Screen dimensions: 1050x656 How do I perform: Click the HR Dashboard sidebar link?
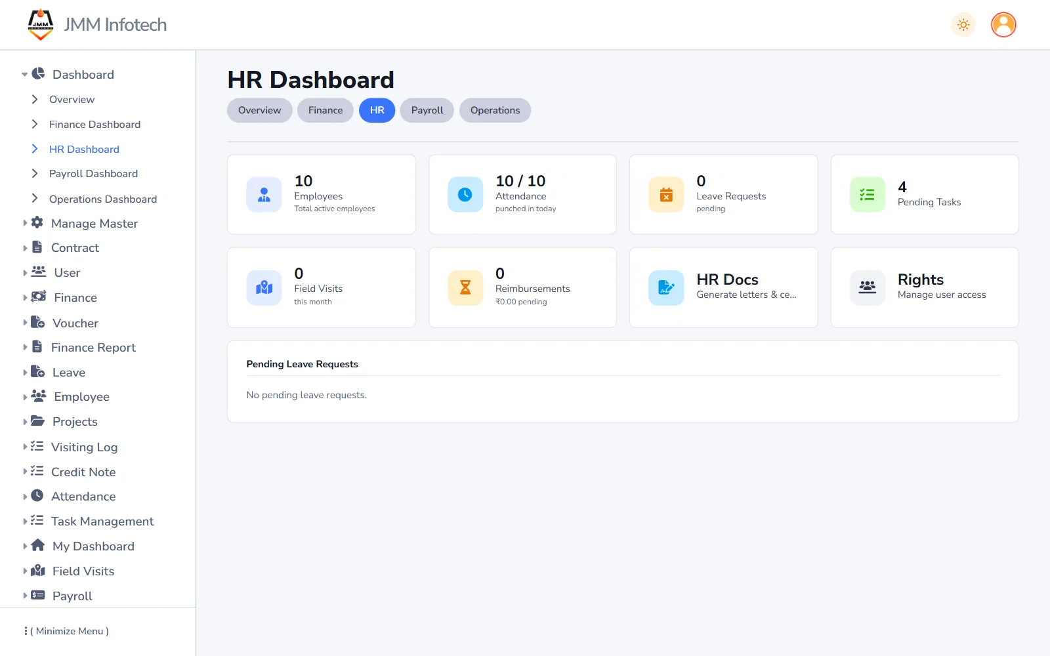click(x=84, y=149)
